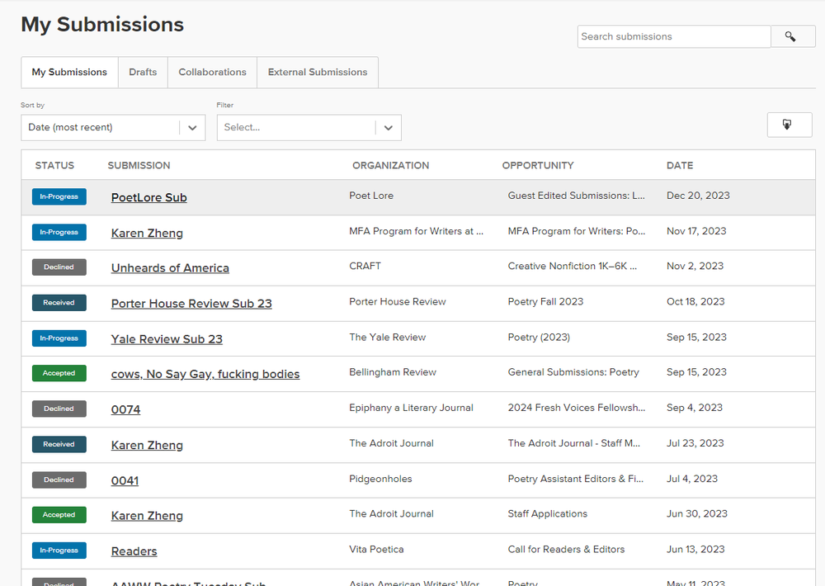Expand the Date (most recent) sort chevron

coord(192,127)
